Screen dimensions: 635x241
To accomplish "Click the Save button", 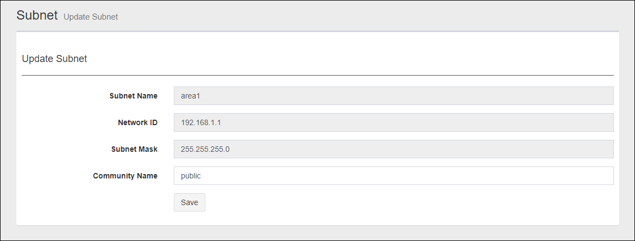I will tap(189, 202).
